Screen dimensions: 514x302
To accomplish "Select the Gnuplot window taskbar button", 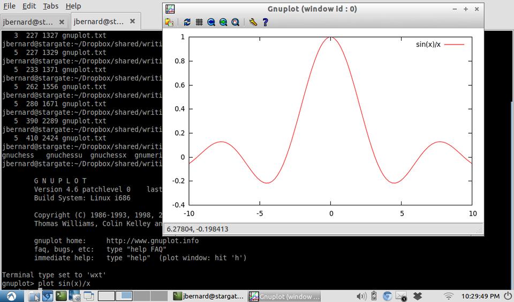I will point(286,296).
